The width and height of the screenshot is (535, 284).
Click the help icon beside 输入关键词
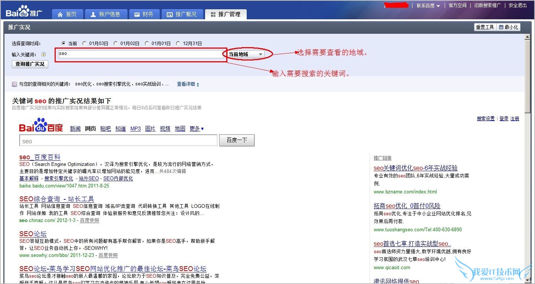(43, 54)
